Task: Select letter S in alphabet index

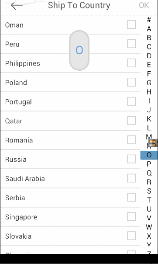Action: [x=149, y=191]
